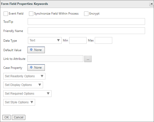Click the ToolTip text field

[86, 22]
